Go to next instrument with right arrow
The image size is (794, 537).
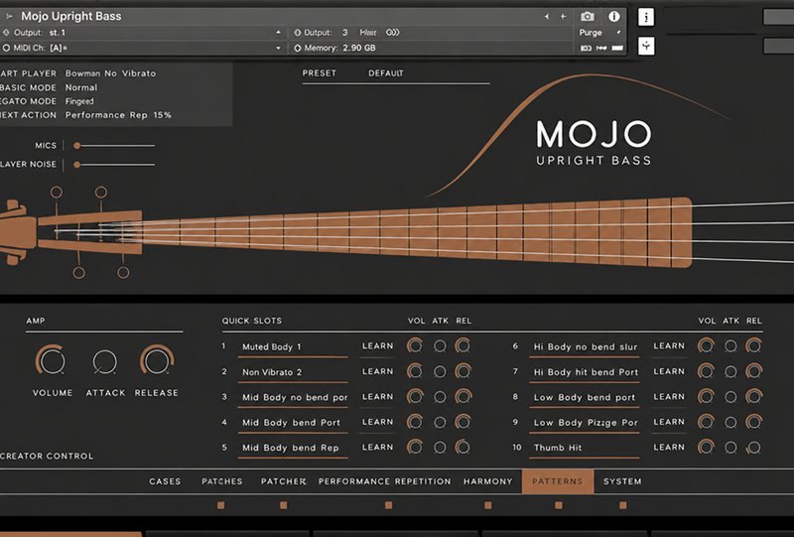(x=563, y=17)
